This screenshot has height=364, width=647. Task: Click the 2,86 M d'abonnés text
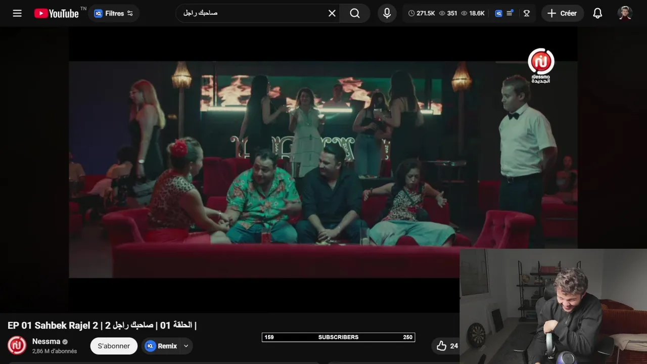pos(55,351)
